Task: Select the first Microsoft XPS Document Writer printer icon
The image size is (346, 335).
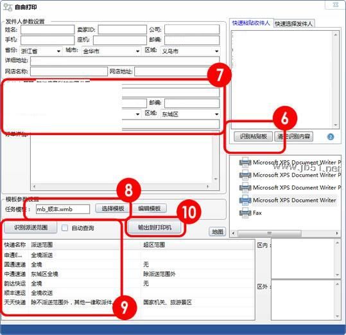Action: [245, 163]
